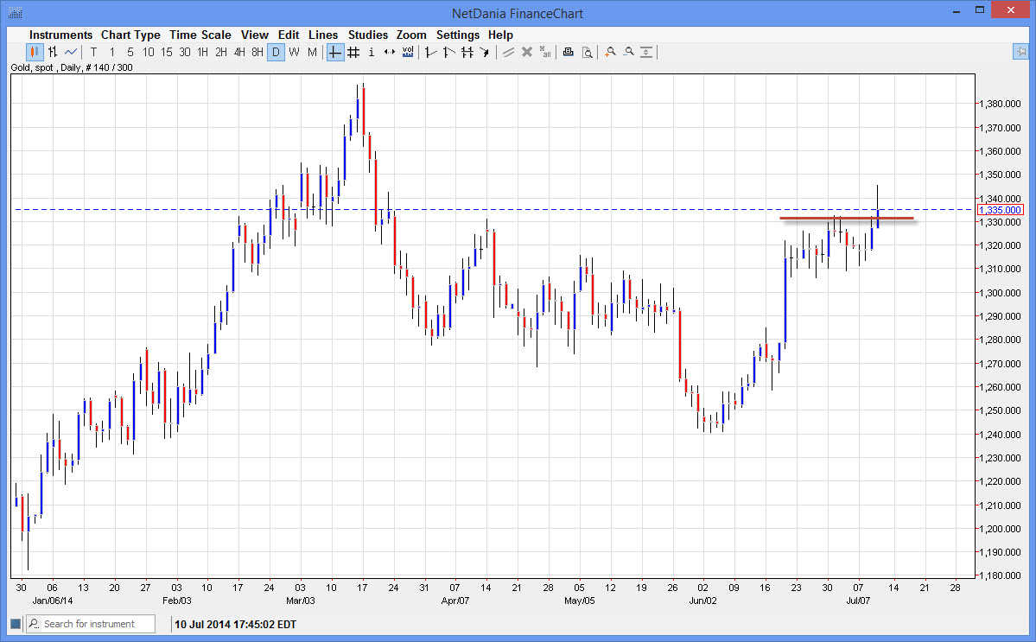This screenshot has height=642, width=1036.
Task: Switch to the line chart icon
Action: tap(71, 52)
